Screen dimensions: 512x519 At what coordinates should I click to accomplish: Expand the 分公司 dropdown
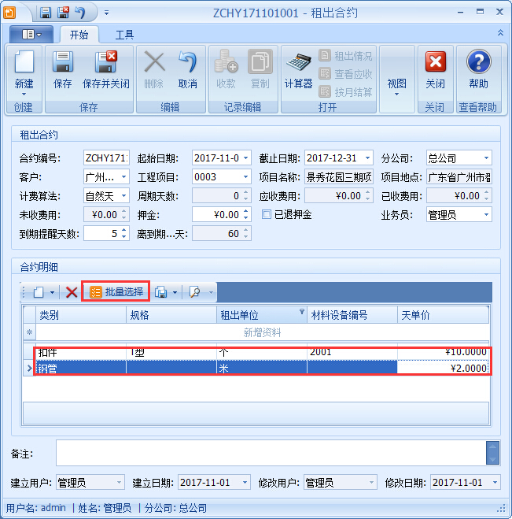pos(486,158)
